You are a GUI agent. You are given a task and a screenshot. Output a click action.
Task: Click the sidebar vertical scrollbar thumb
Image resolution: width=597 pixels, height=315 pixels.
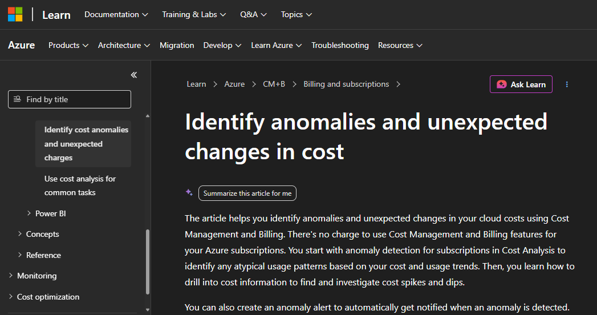click(x=148, y=261)
